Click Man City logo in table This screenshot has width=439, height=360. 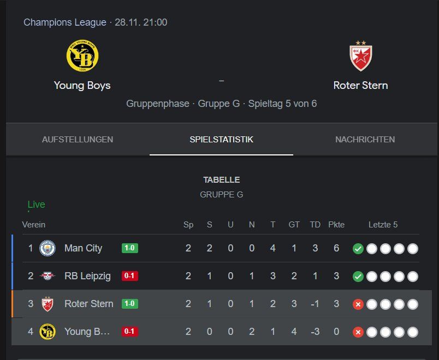(48, 248)
